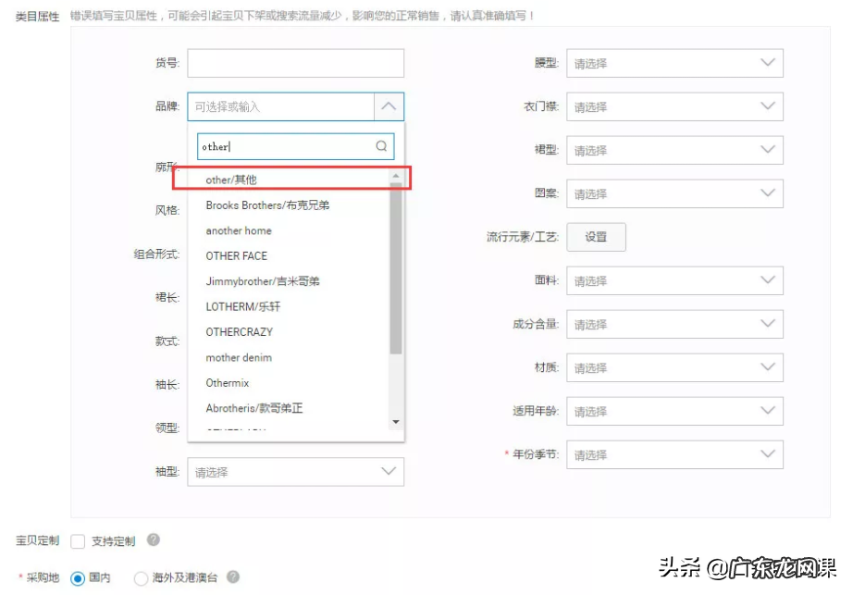Collapse the 品牌 list using the up chevron
Screen dimensions: 853x595
(x=389, y=105)
